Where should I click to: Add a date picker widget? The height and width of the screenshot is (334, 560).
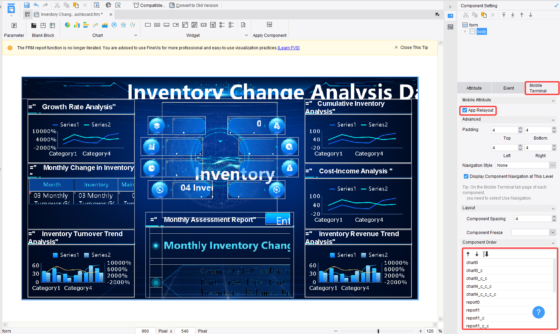pos(194,25)
